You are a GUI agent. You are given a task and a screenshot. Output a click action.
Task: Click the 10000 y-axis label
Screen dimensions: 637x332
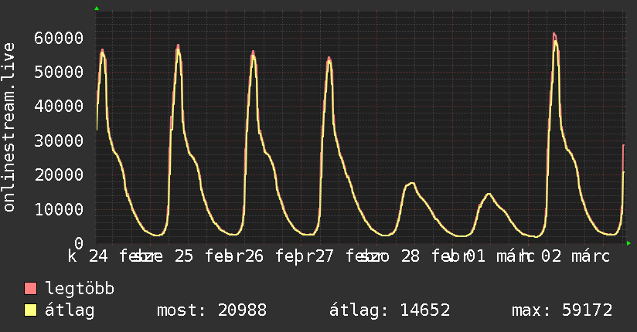(x=59, y=209)
